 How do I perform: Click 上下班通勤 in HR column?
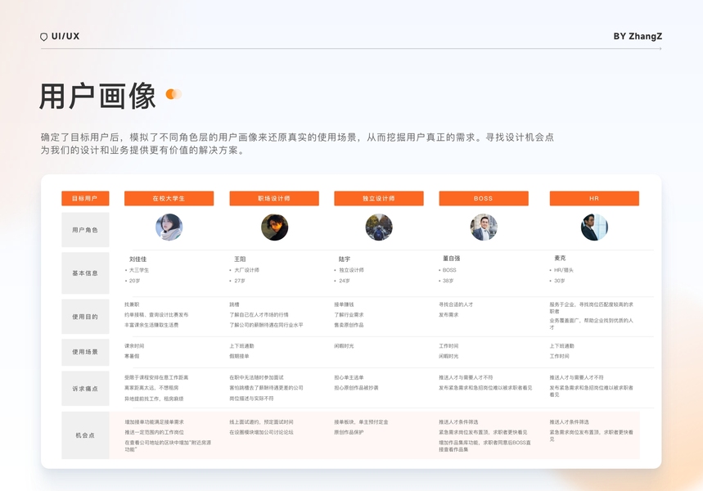pos(562,346)
